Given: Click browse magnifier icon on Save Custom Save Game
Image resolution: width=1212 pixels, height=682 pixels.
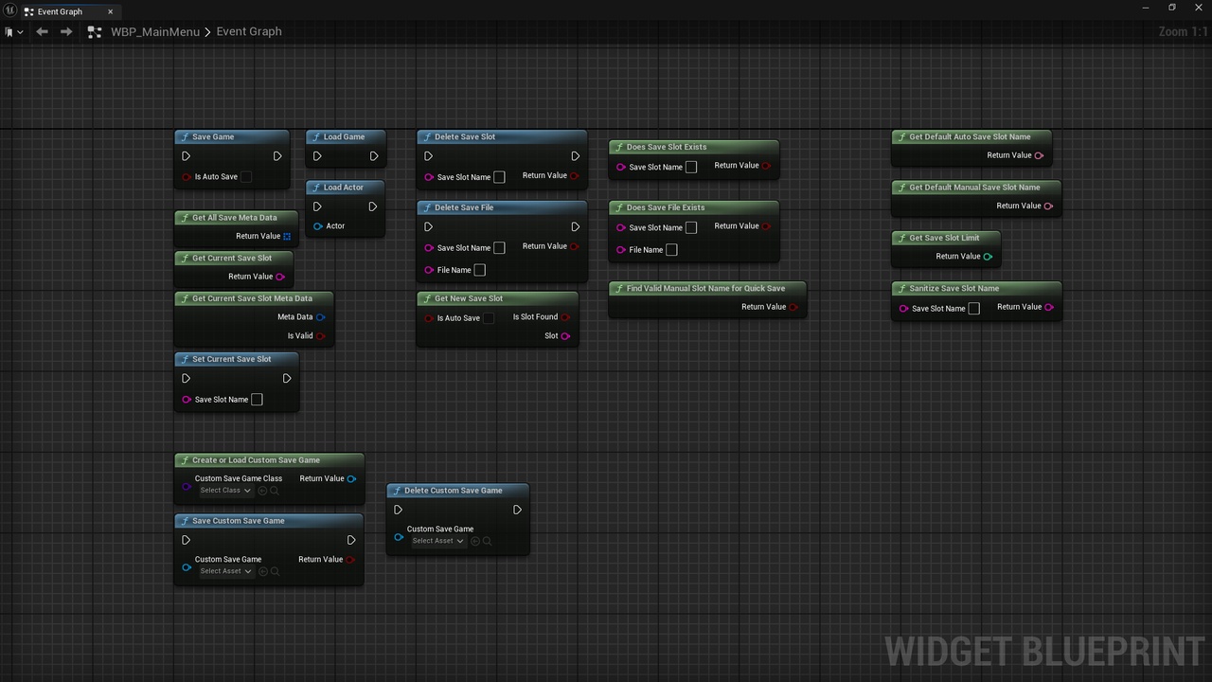Looking at the screenshot, I should [276, 571].
